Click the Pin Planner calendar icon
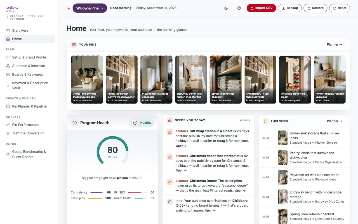 [8, 106]
